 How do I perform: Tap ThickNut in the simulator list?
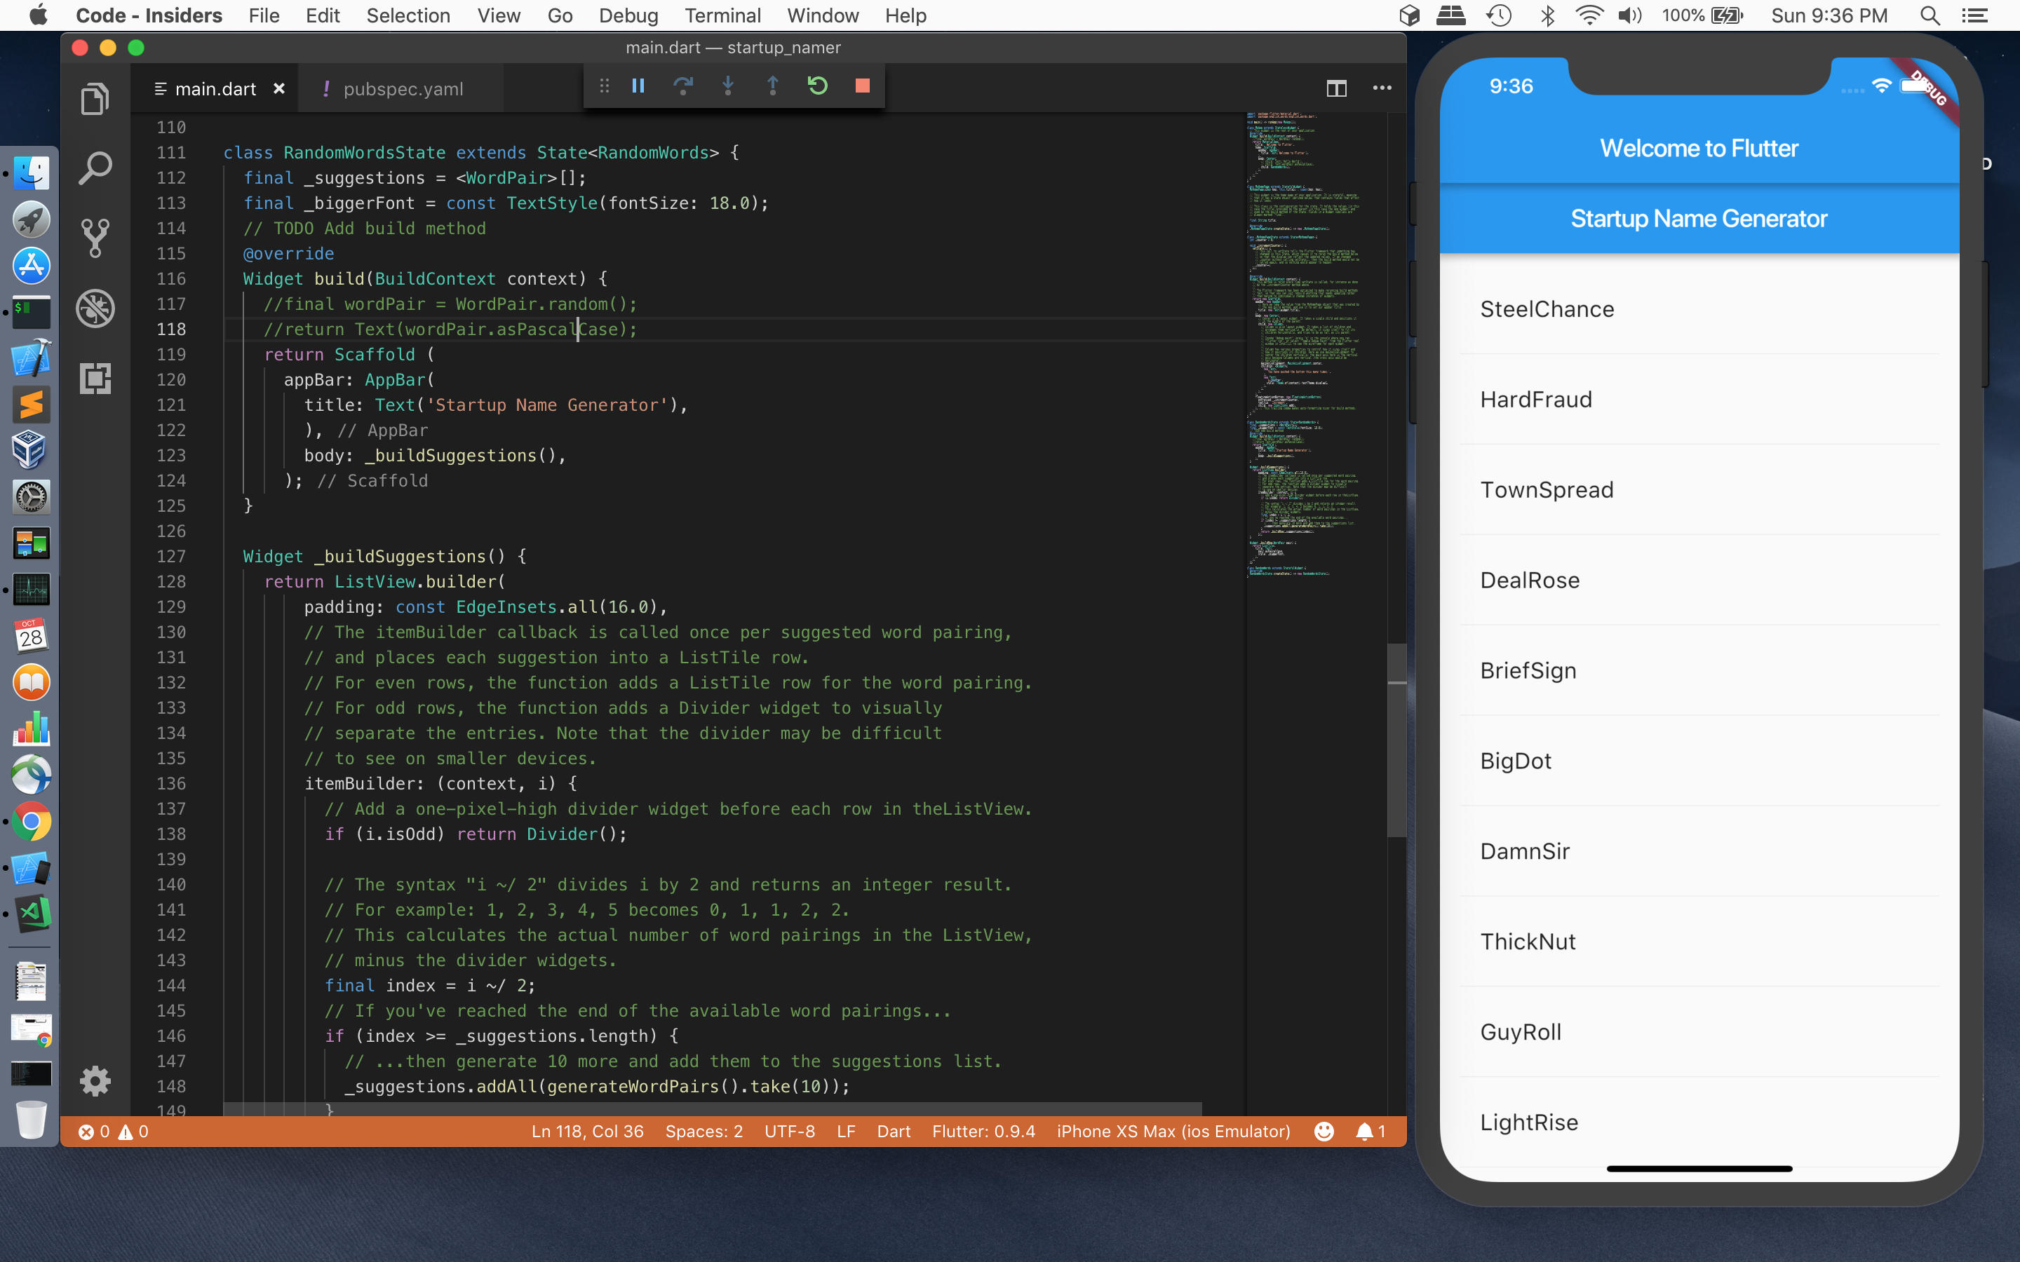pos(1699,941)
